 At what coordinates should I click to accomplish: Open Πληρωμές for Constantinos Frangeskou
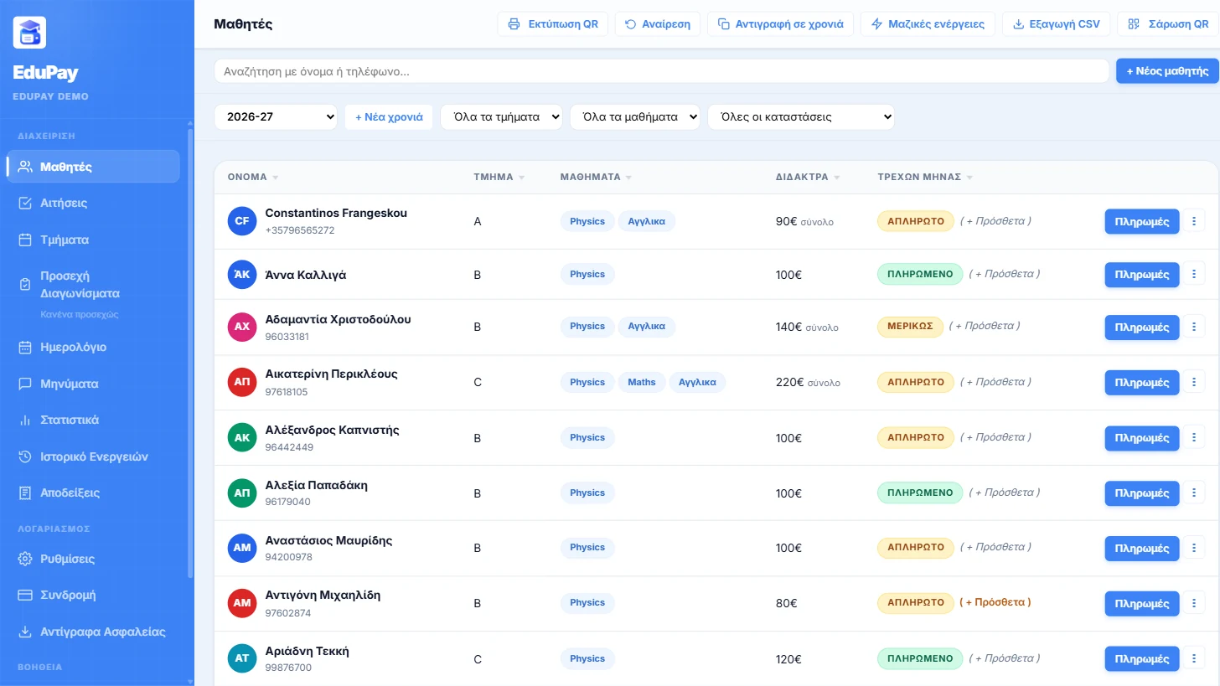pos(1142,222)
